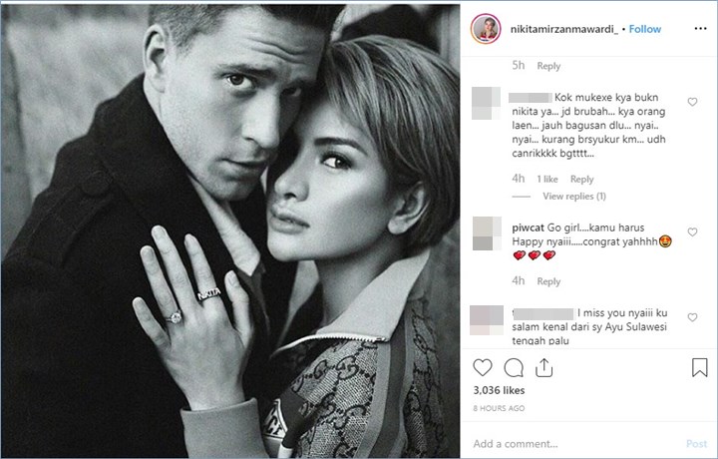This screenshot has width=718, height=459.
Task: Click the black-and-white couple photo
Action: pyautogui.click(x=230, y=229)
